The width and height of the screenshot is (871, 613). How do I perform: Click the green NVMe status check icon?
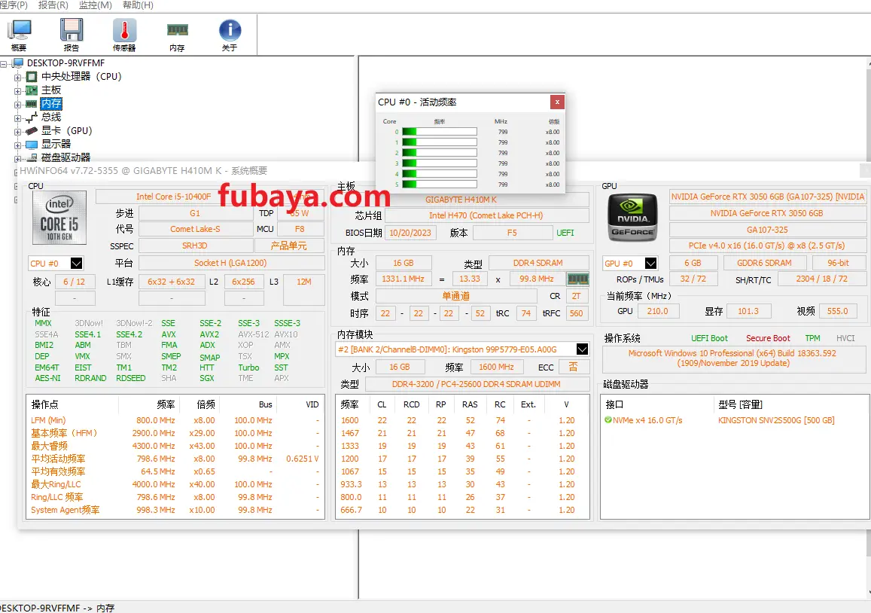click(x=608, y=420)
